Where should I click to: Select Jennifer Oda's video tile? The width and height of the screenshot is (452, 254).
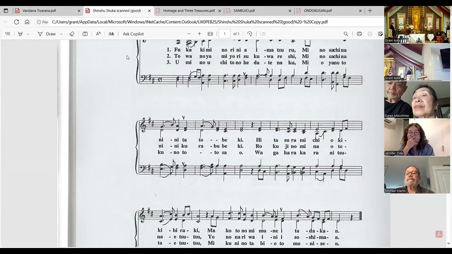pyautogui.click(x=417, y=137)
